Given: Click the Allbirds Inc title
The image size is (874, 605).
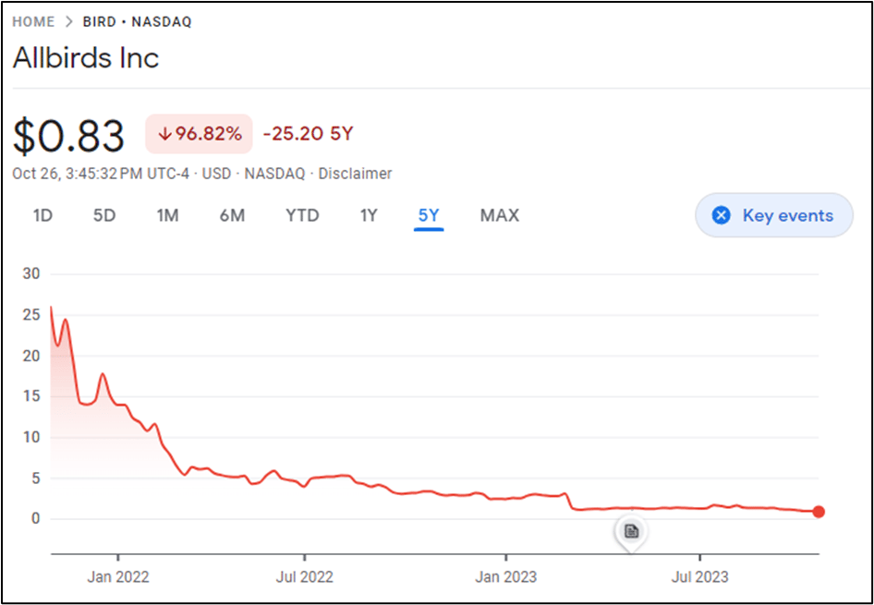Looking at the screenshot, I should coord(86,57).
